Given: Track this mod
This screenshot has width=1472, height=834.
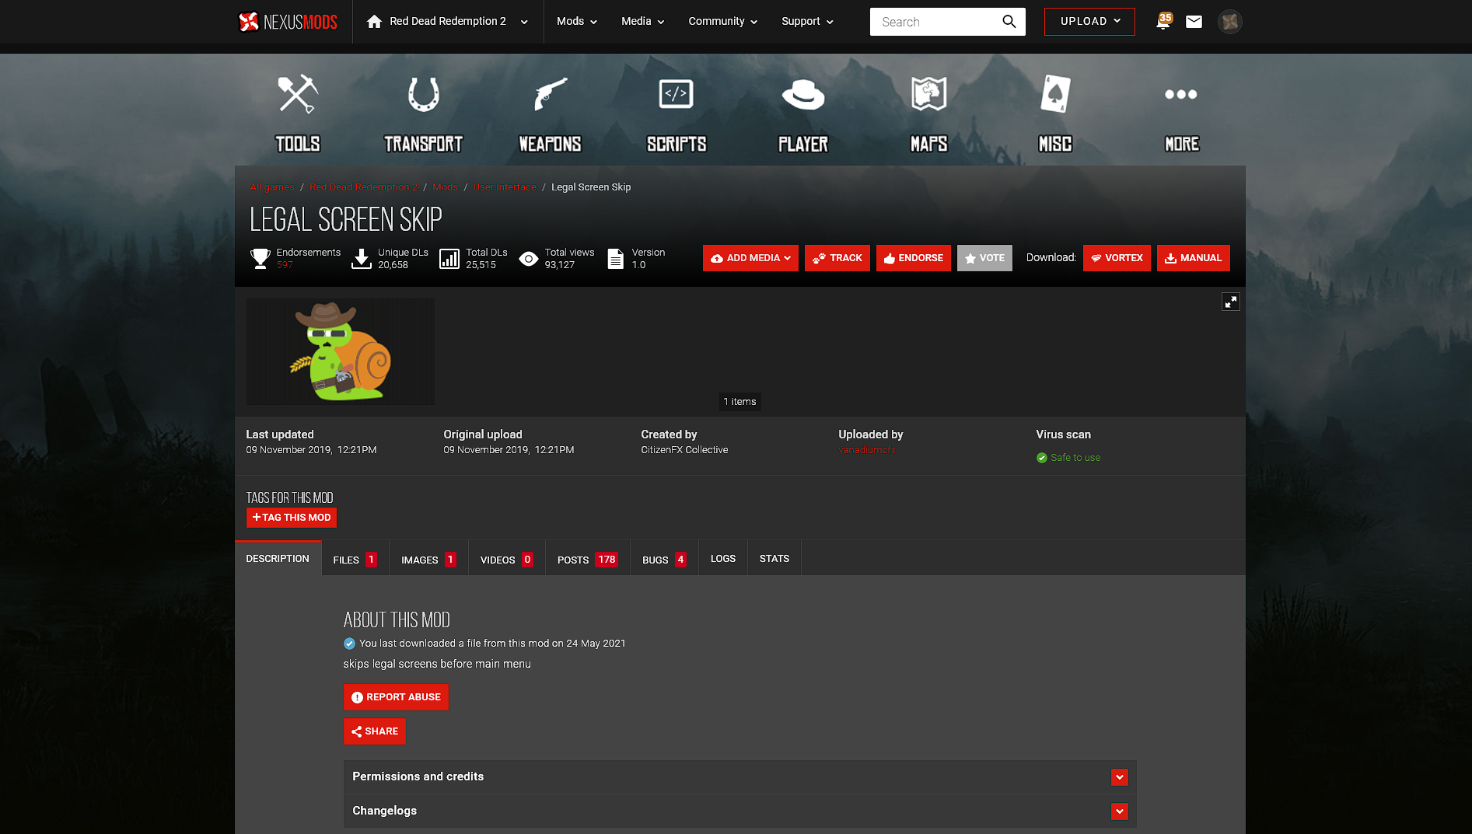Looking at the screenshot, I should [x=837, y=258].
